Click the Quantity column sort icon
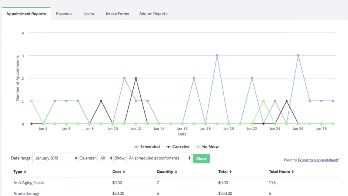The width and height of the screenshot is (348, 196). 176,172
